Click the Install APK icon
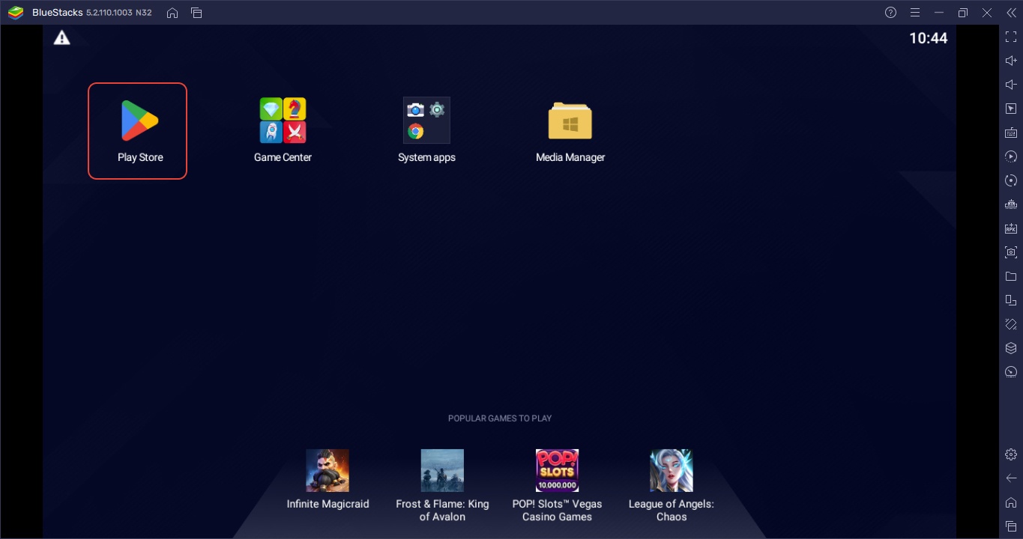The height and width of the screenshot is (539, 1023). pyautogui.click(x=1011, y=228)
